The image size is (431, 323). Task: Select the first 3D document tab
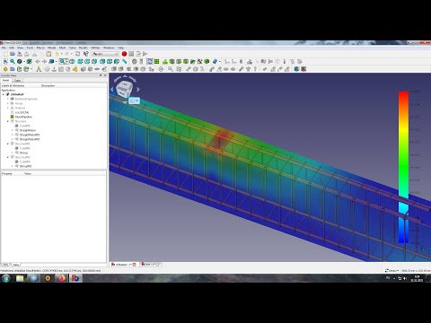click(124, 265)
